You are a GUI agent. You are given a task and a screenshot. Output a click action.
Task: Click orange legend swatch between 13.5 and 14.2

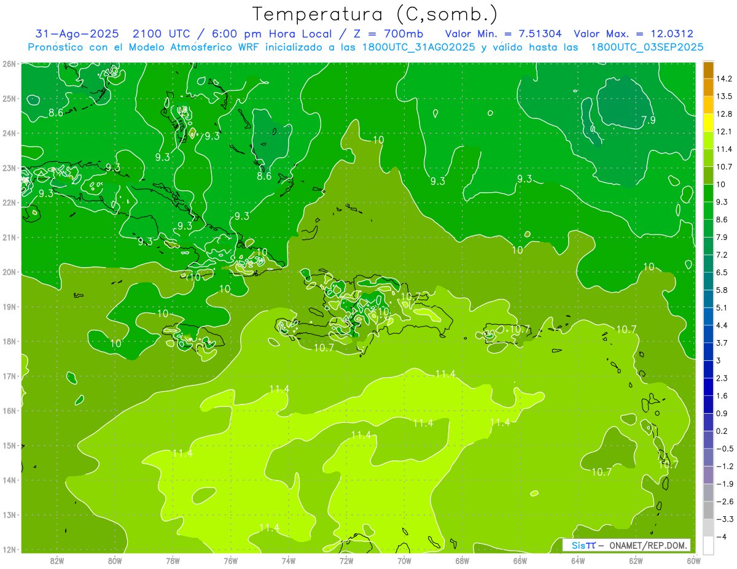[x=708, y=87]
